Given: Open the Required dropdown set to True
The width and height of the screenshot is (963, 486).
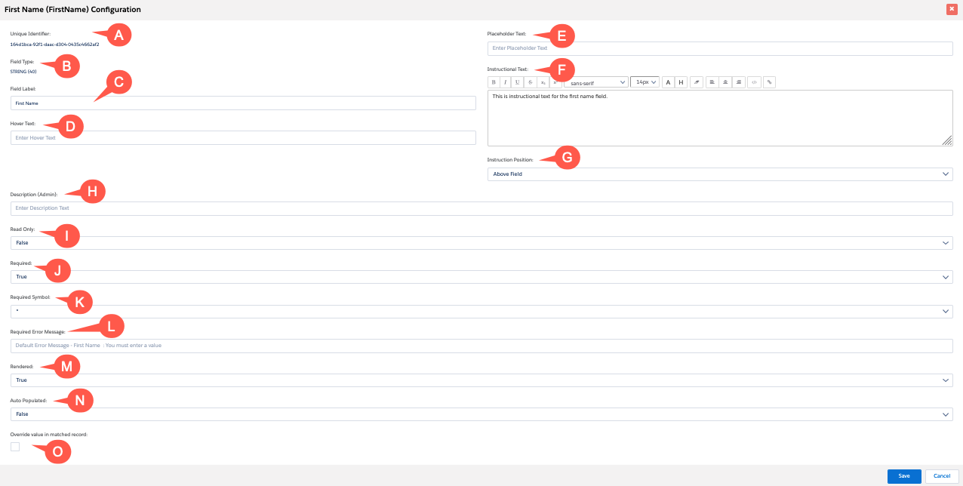Looking at the screenshot, I should [x=481, y=277].
